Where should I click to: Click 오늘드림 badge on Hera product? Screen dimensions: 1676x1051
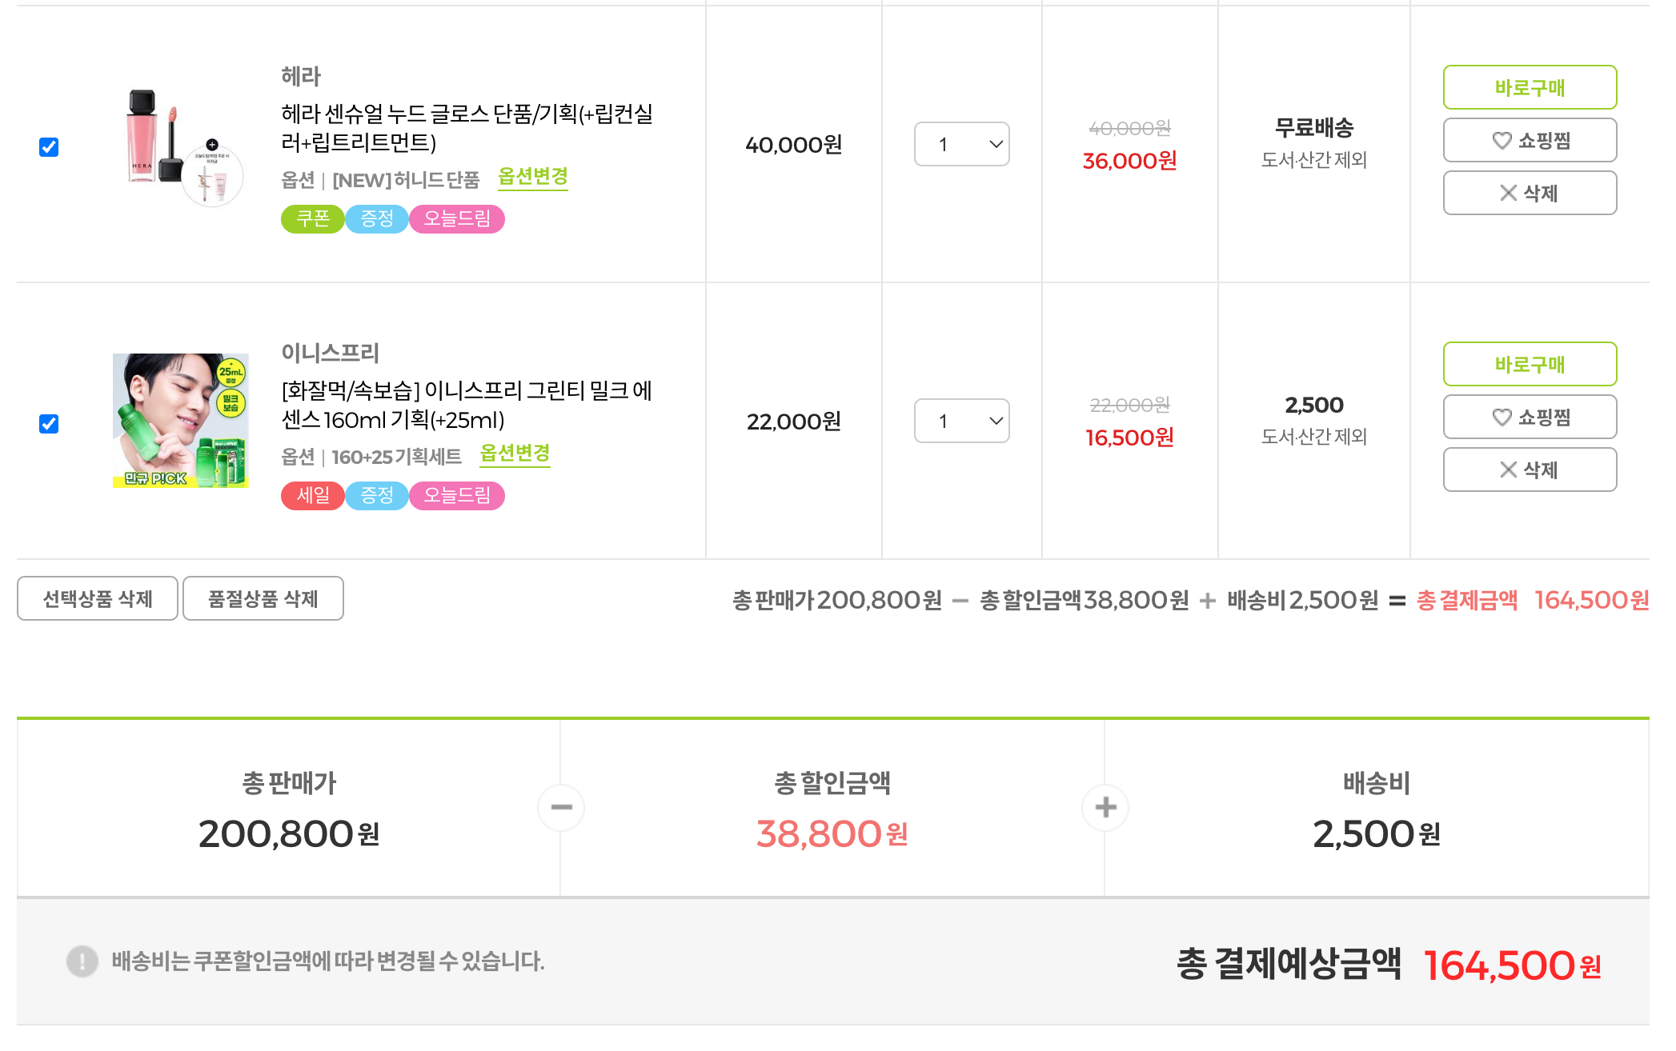click(456, 218)
